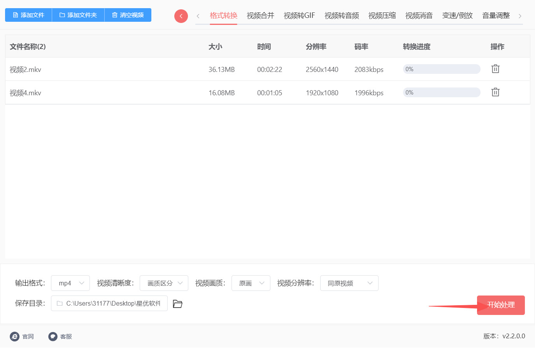Viewport: 535px width, 348px height.
Task: Open the 变速/倒放 tab
Action: (458, 16)
